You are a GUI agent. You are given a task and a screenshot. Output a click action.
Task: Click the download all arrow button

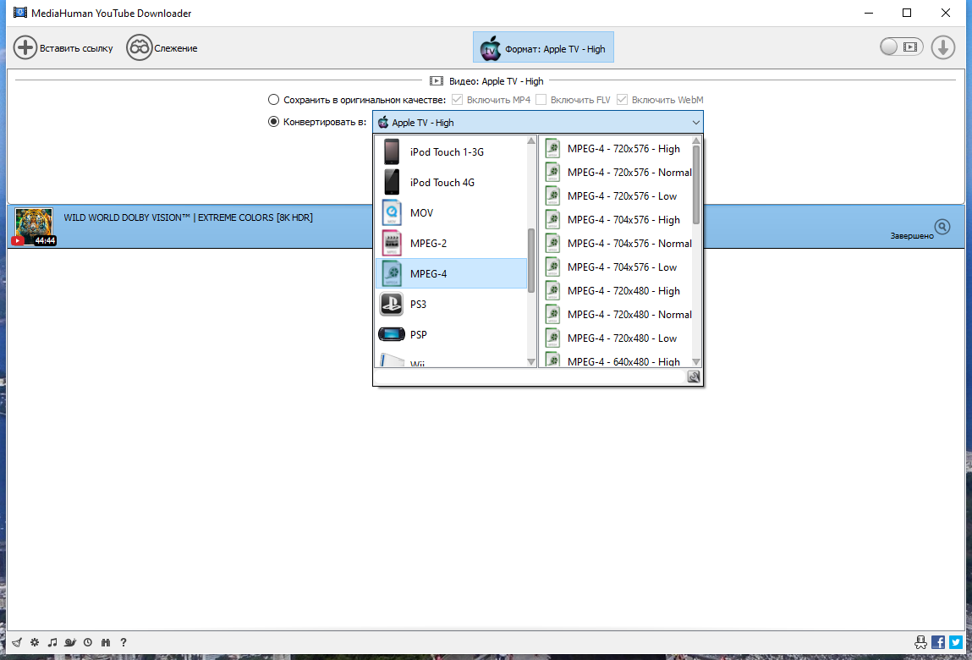[943, 47]
